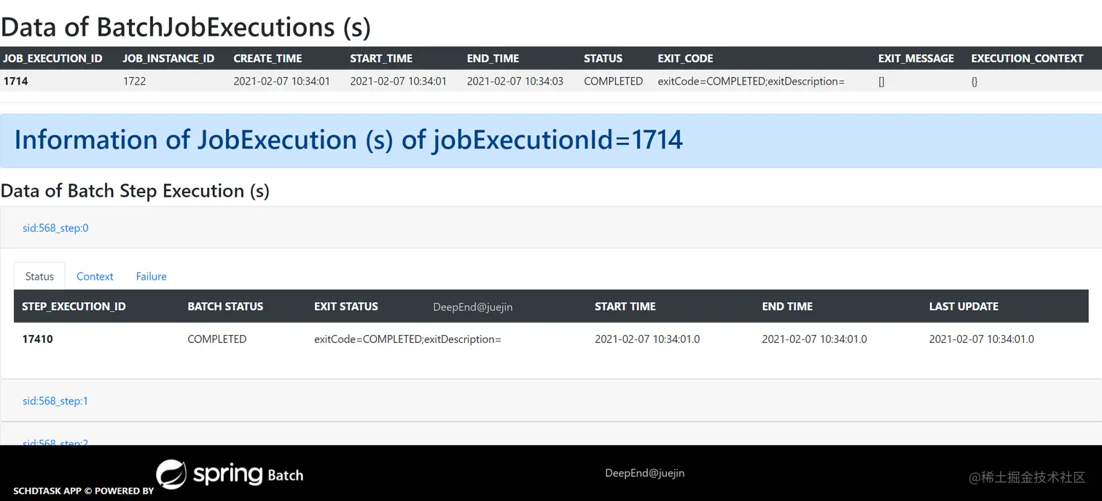This screenshot has height=501, width=1102.
Task: Select step execution ID 17410
Action: tap(37, 339)
